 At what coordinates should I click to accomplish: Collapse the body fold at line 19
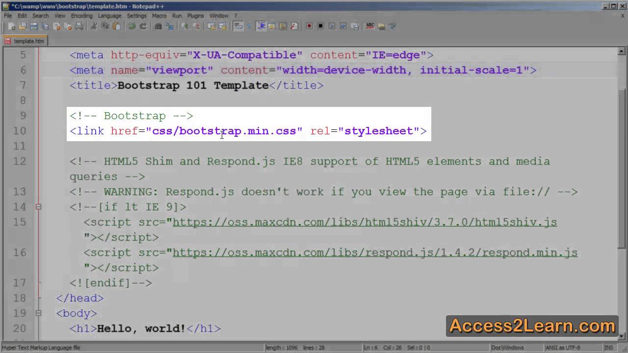coord(38,313)
